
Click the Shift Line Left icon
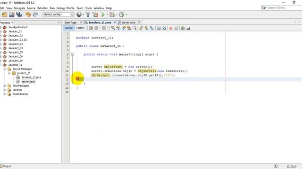[159, 28]
